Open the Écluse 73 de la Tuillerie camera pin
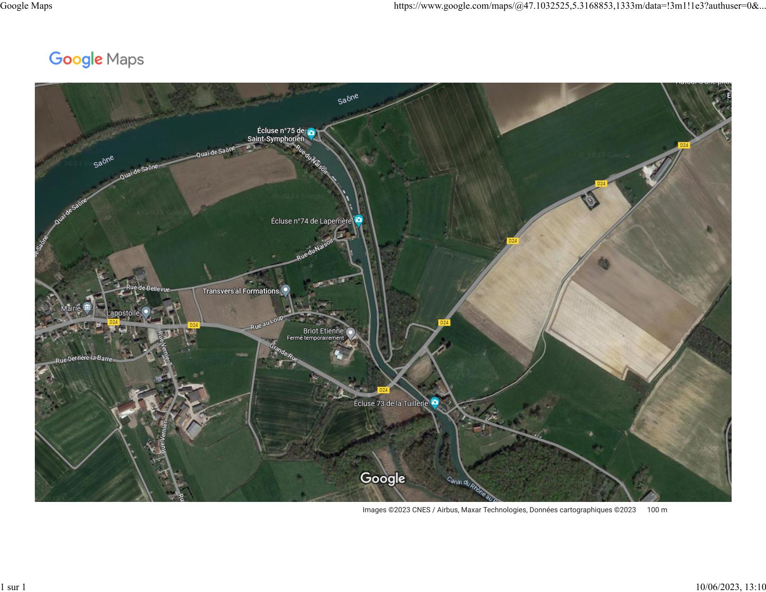 pos(435,402)
